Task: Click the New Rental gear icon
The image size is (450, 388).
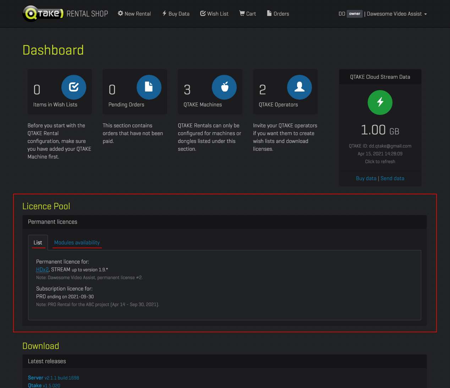Action: [x=121, y=13]
